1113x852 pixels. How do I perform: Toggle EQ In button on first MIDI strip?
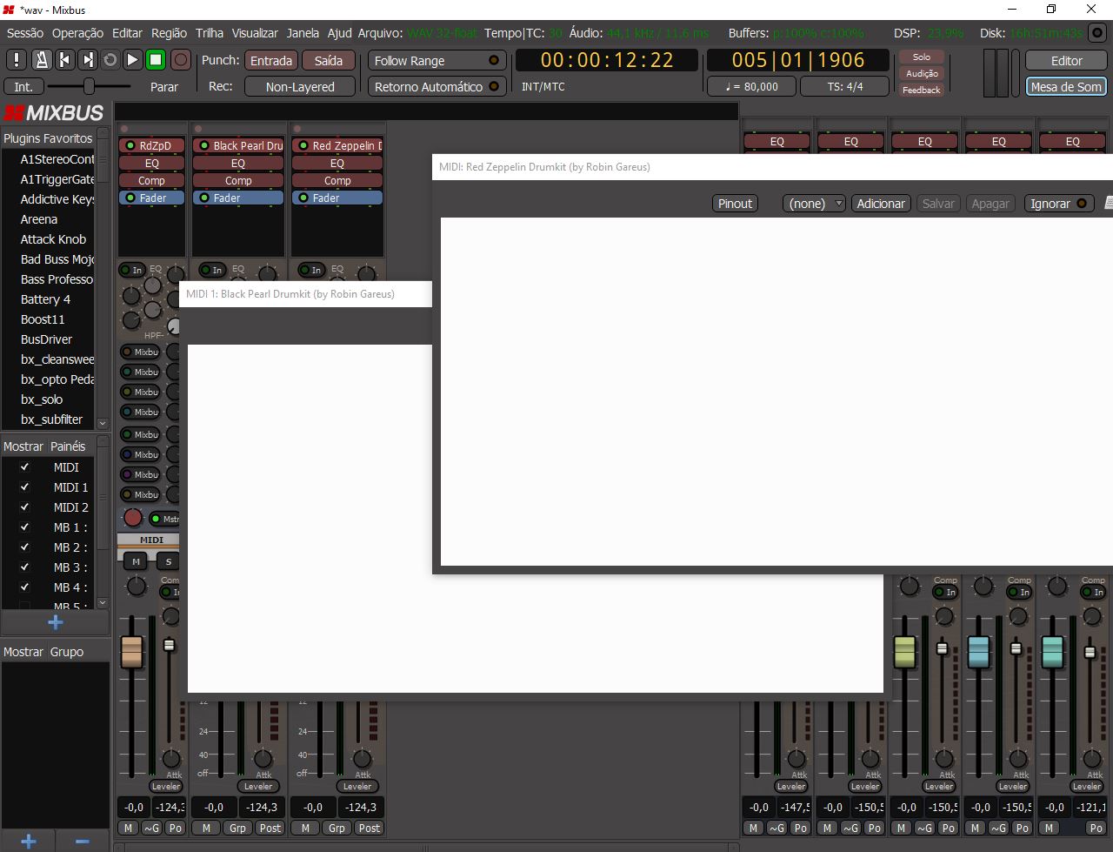tap(132, 270)
